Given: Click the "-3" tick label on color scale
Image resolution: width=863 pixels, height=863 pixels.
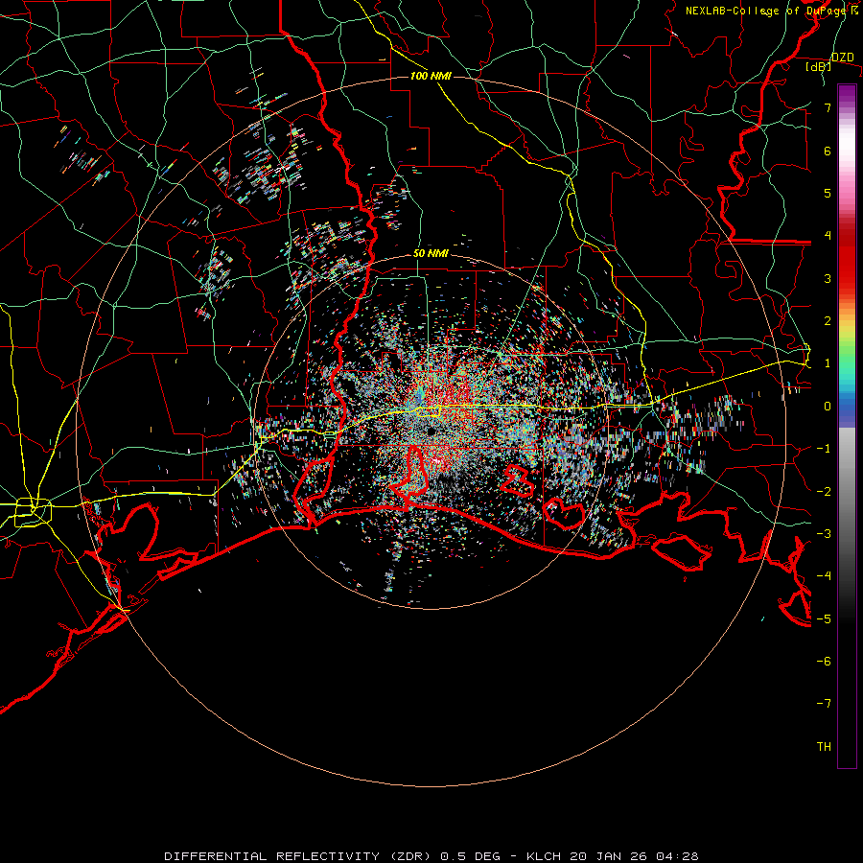Looking at the screenshot, I should pyautogui.click(x=824, y=534).
